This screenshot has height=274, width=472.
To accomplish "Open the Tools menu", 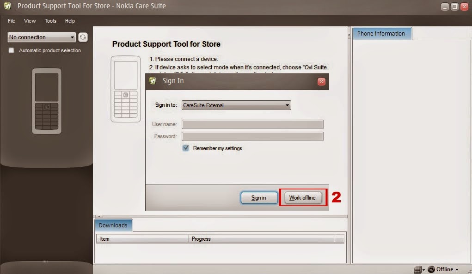I will (x=50, y=21).
